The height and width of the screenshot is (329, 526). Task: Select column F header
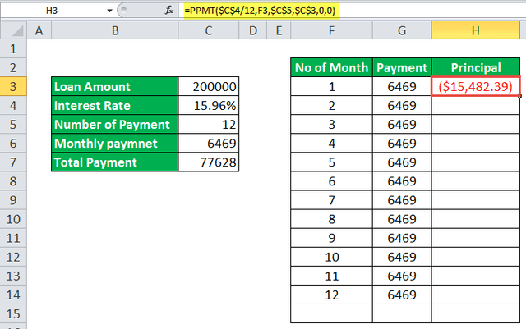coord(331,31)
